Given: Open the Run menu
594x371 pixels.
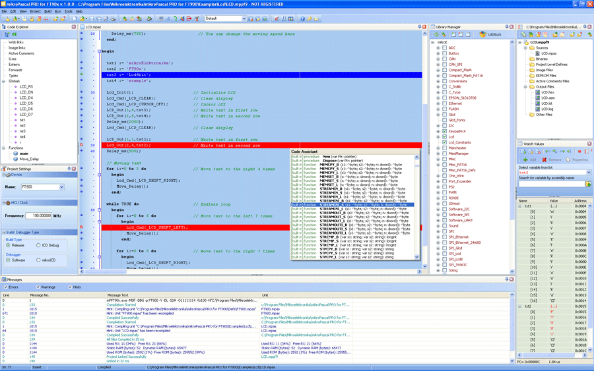Looking at the screenshot, I should click(x=57, y=11).
